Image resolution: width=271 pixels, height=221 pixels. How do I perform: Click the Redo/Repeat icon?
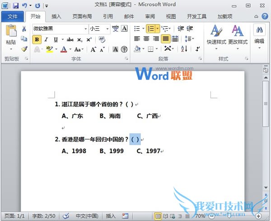pos(37,6)
